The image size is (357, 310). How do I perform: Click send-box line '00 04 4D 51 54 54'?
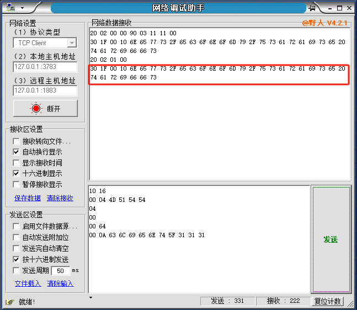[x=118, y=200]
